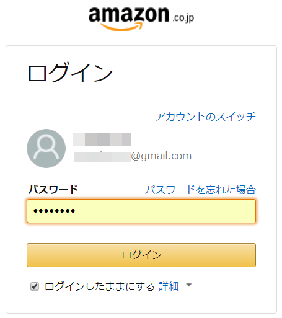This screenshot has width=282, height=318.
Task: Expand the arrow next to 詳細
Action: [188, 285]
